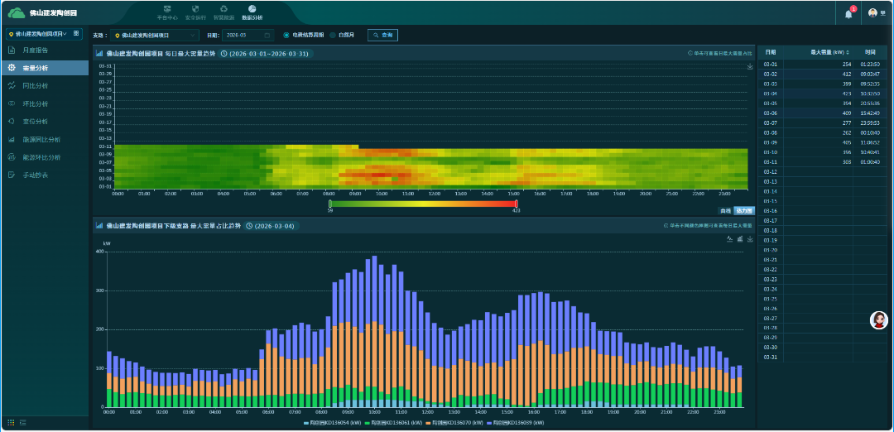894x432 pixels.
Task: Switch to 曲线 curve view
Action: tap(726, 210)
